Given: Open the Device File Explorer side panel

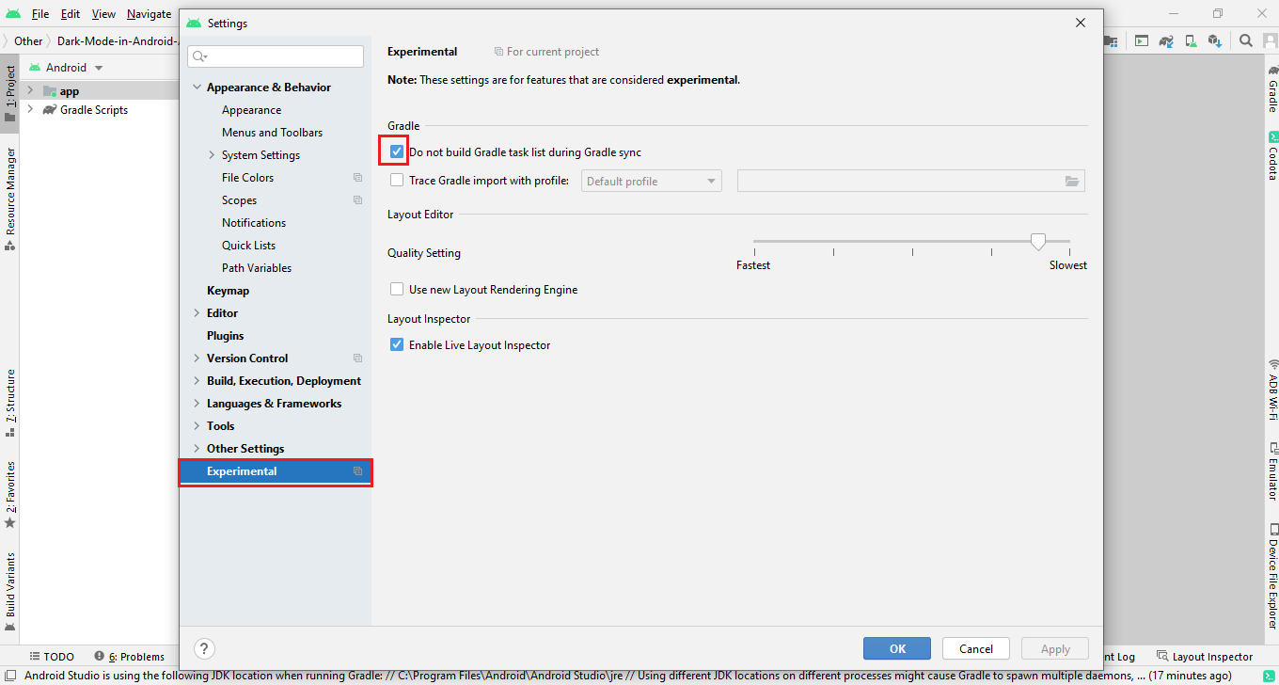Looking at the screenshot, I should 1272,567.
